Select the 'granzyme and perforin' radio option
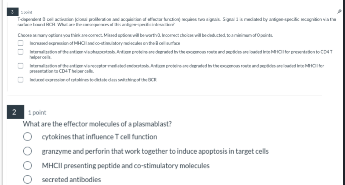Viewport: 345px width, 185px height. click(27, 151)
